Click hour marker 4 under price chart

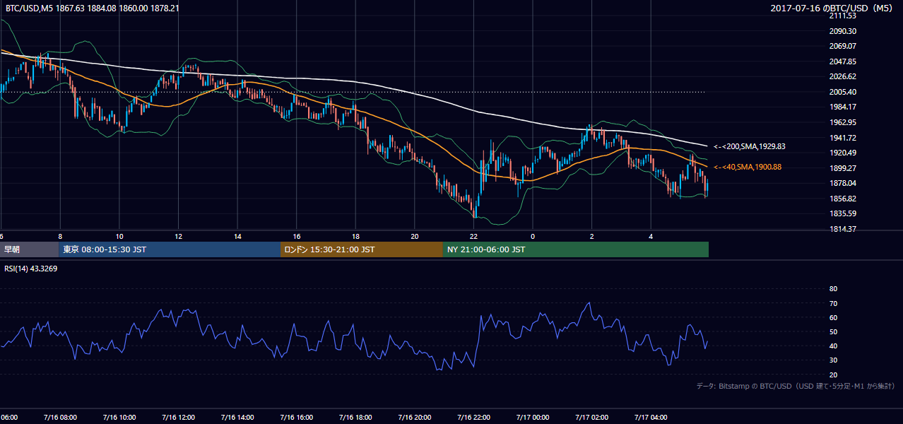tap(651, 236)
